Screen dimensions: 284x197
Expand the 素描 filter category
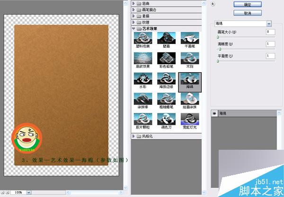133,16
